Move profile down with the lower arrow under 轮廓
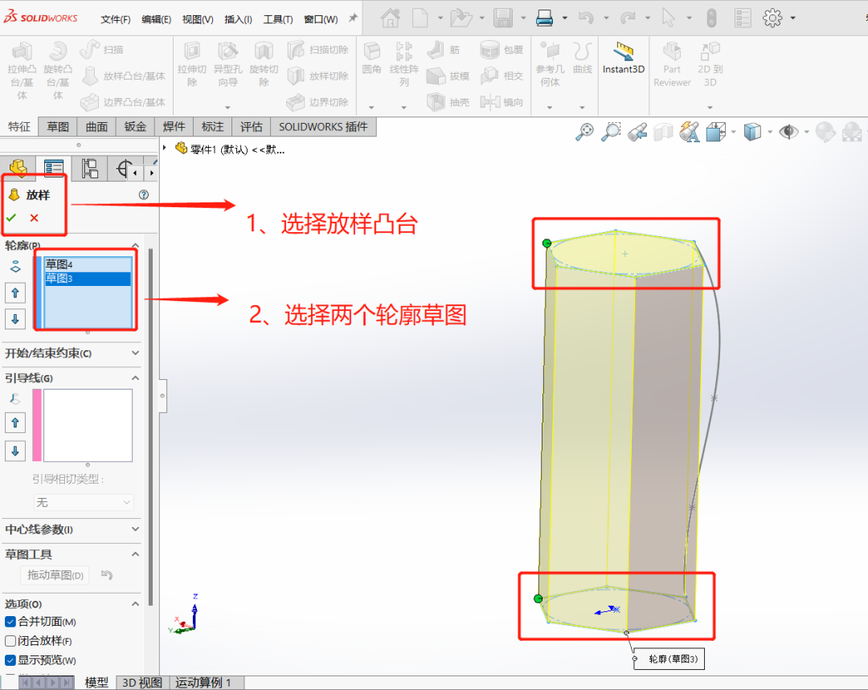Viewport: 868px width, 690px height. click(x=15, y=319)
